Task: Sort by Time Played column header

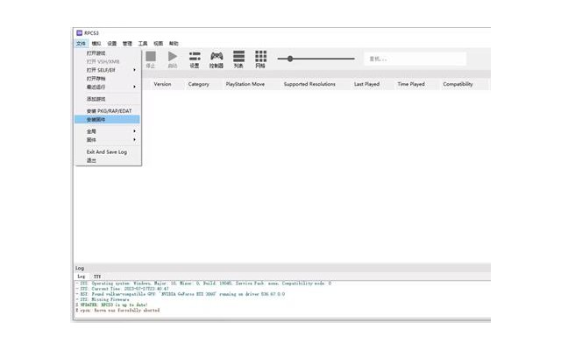Action: click(411, 84)
